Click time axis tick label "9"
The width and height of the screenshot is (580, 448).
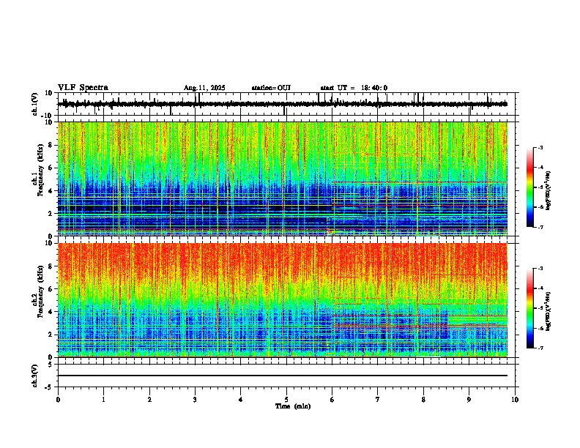(469, 400)
